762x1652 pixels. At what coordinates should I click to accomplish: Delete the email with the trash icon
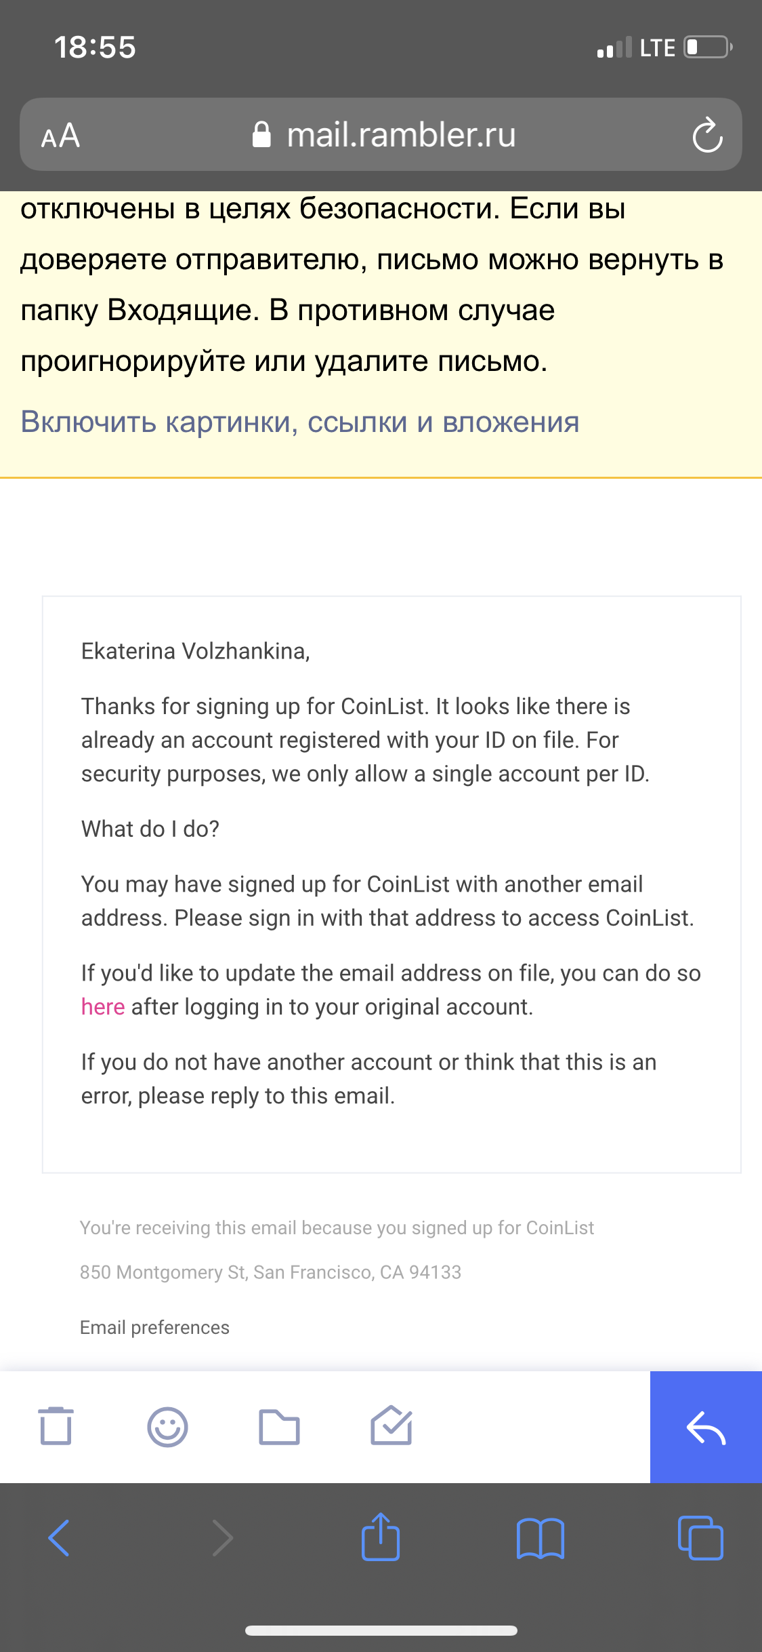pos(56,1426)
